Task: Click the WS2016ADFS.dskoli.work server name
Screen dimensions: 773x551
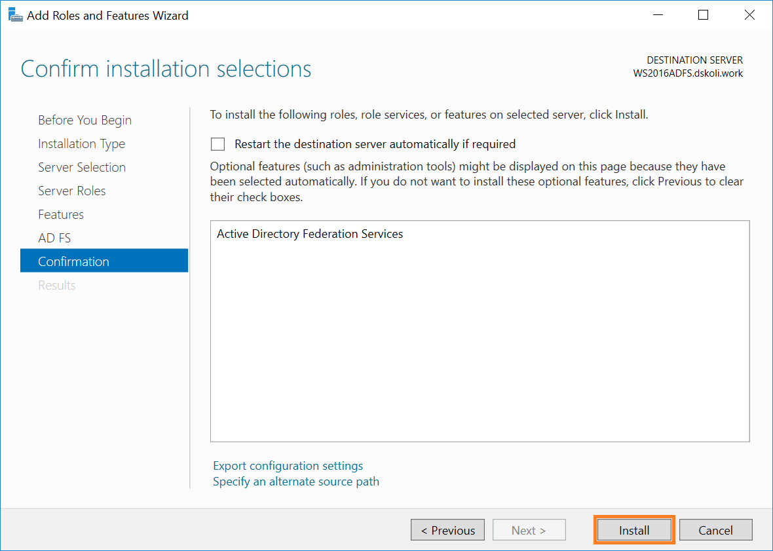Action: pos(688,73)
